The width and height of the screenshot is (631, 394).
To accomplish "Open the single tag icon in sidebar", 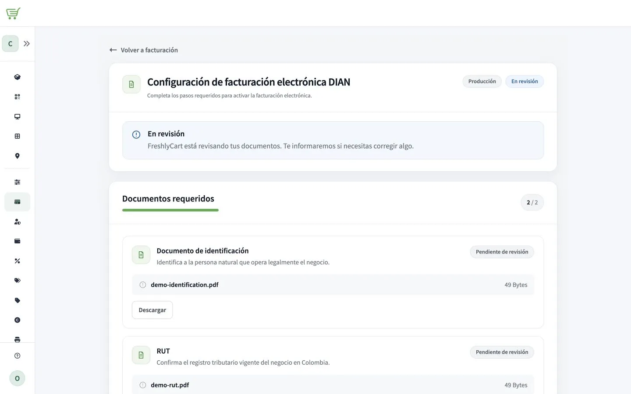I will click(x=18, y=300).
